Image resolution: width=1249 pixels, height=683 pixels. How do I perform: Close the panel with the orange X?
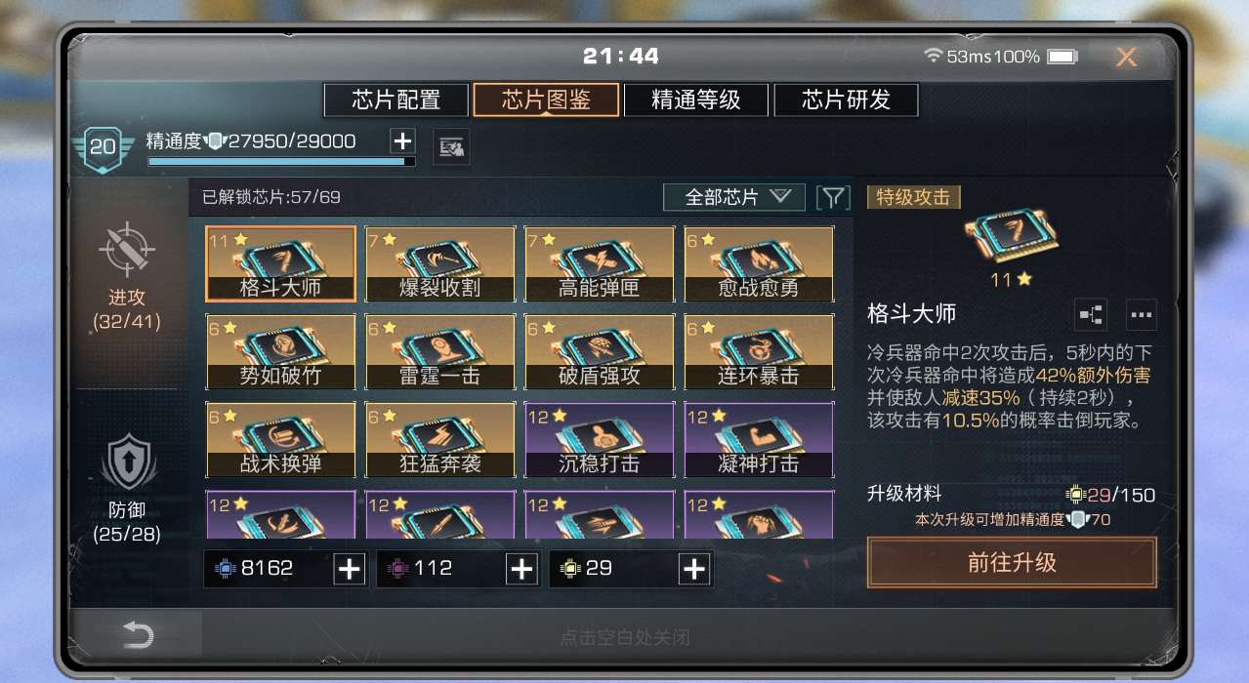[x=1126, y=57]
